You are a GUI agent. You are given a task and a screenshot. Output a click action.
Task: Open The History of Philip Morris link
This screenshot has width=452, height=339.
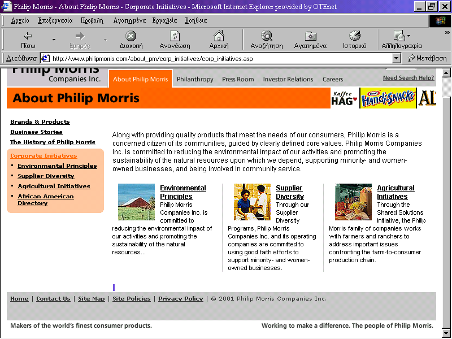53,142
